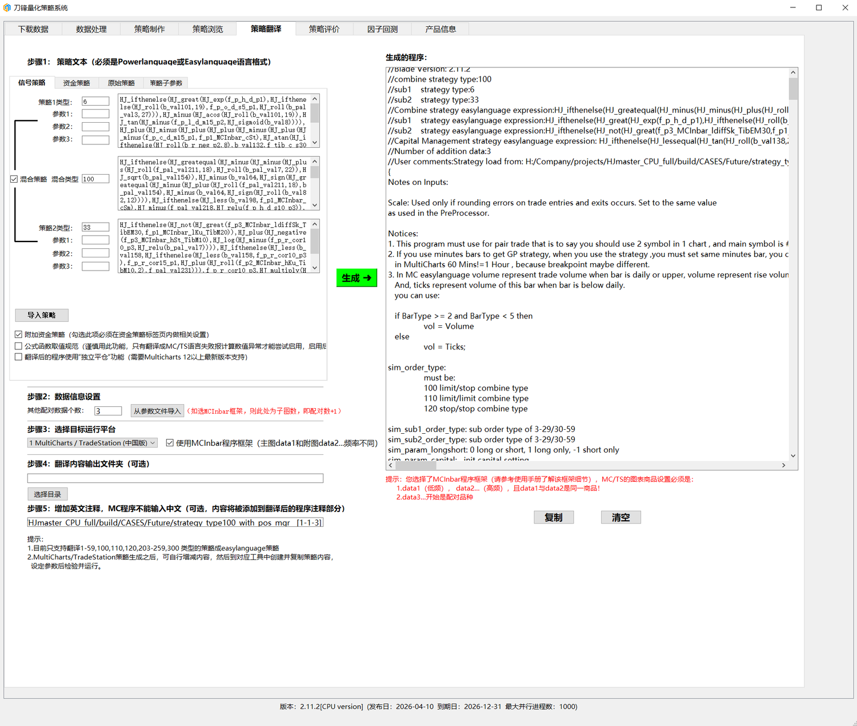This screenshot has width=857, height=726.
Task: Show the 产品信息 tab
Action: click(440, 29)
